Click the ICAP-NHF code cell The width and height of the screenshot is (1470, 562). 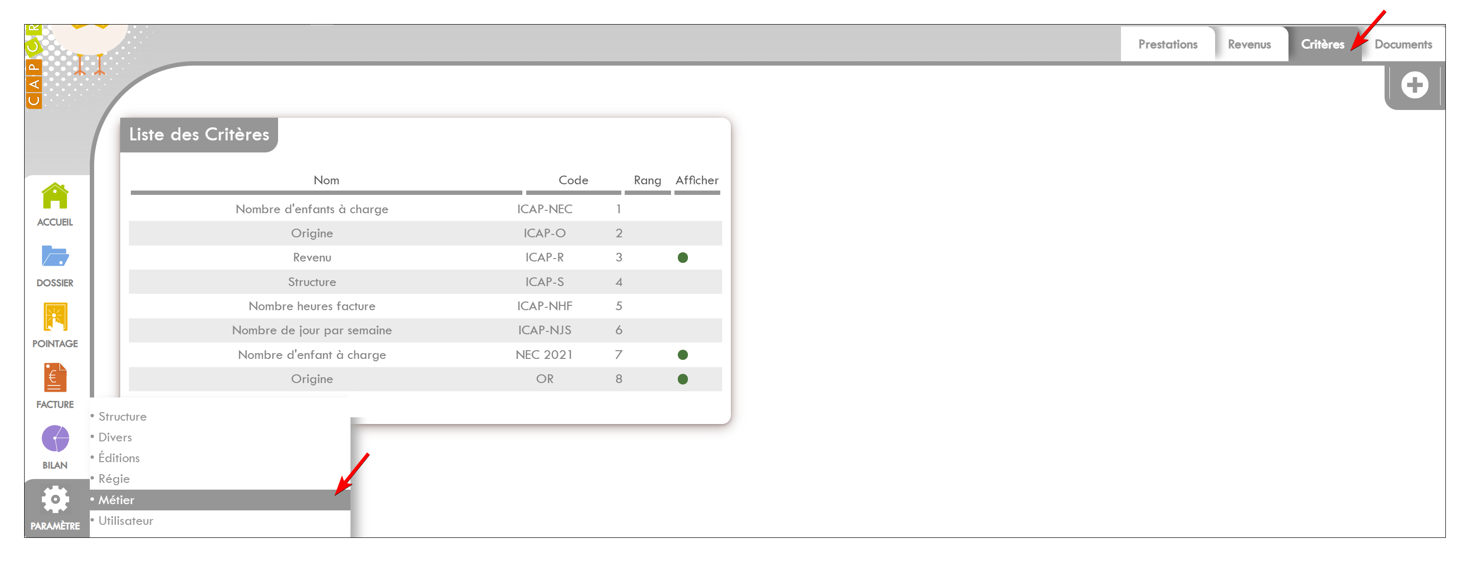pos(545,306)
